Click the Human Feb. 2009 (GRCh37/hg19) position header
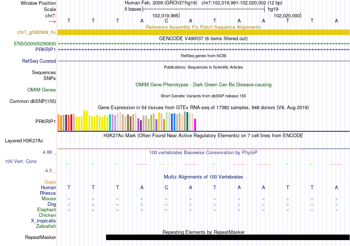The height and width of the screenshot is (246, 350). pos(161,3)
